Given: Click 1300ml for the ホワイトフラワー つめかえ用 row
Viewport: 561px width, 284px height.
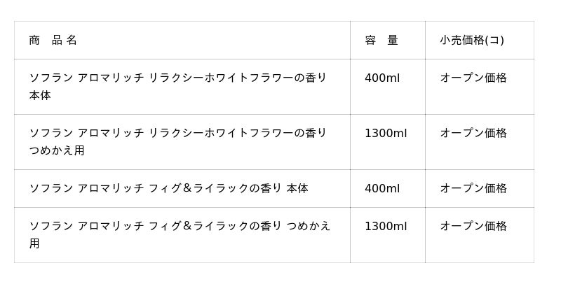Looking at the screenshot, I should click(386, 133).
